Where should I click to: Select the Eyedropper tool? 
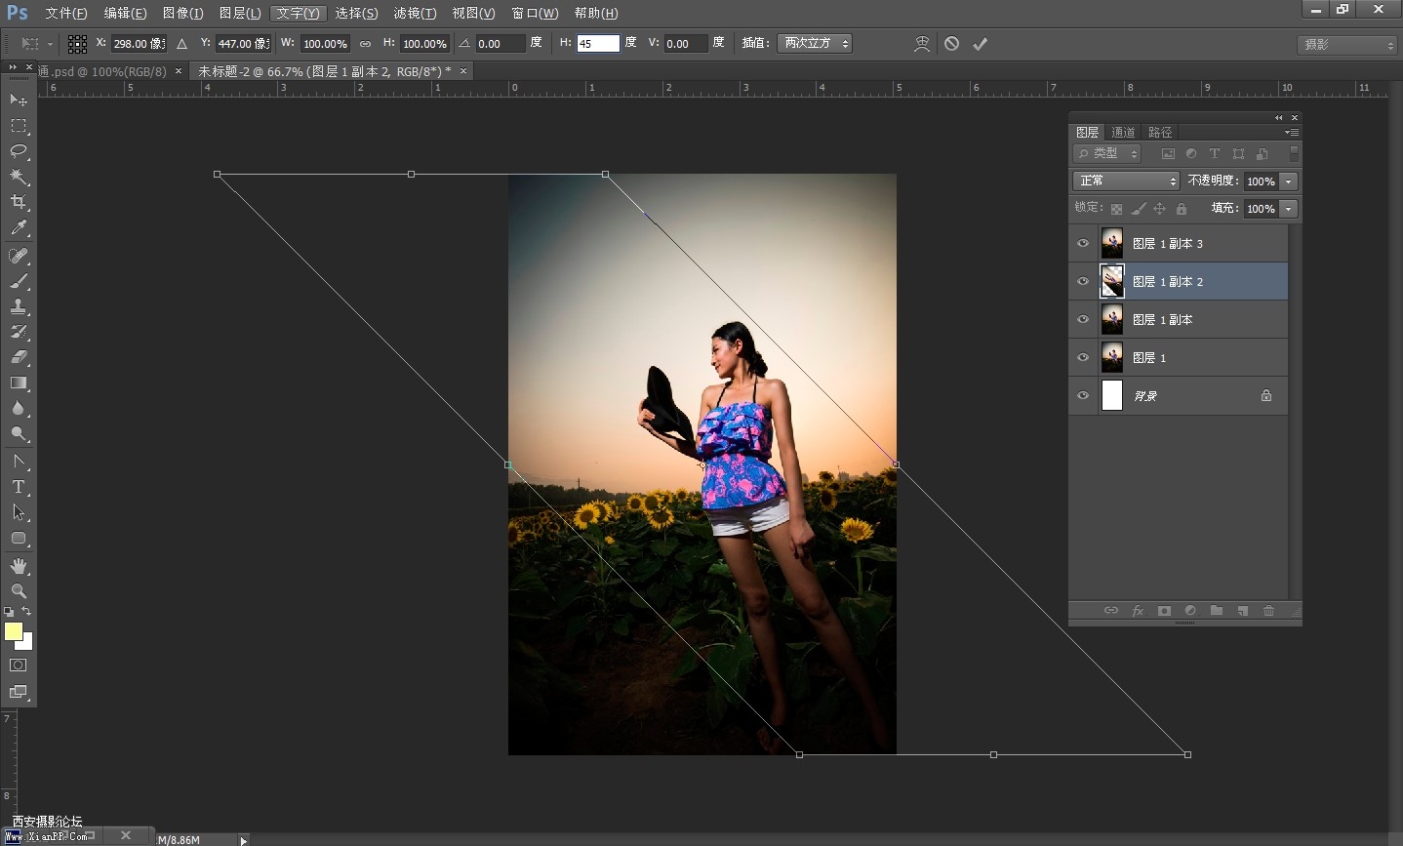(19, 228)
